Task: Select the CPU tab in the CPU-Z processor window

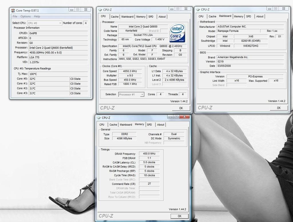Action: pos(103,16)
